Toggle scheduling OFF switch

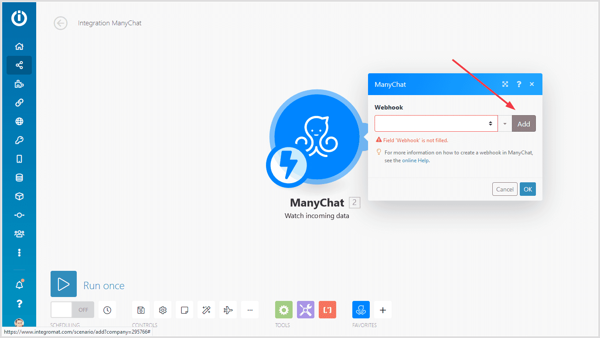[72, 310]
